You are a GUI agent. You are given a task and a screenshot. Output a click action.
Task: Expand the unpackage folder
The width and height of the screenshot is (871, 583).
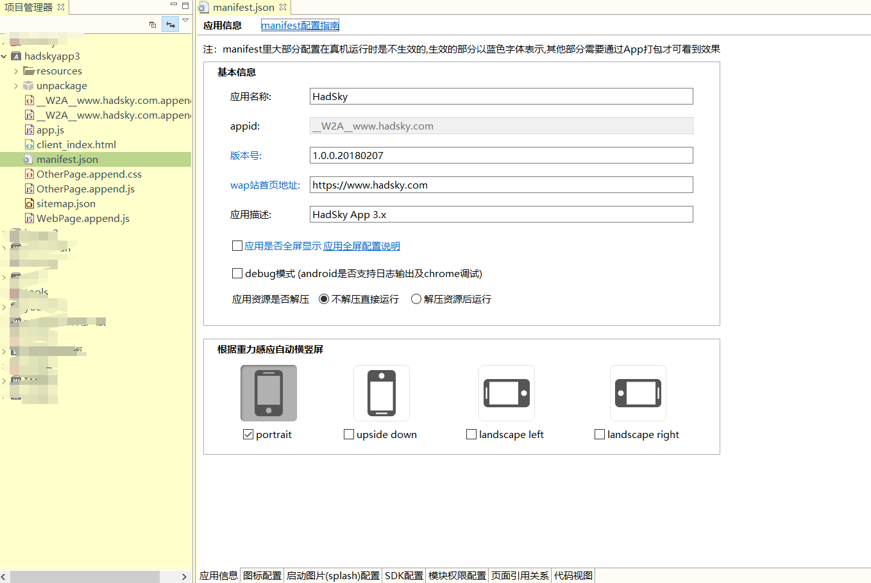coord(17,86)
